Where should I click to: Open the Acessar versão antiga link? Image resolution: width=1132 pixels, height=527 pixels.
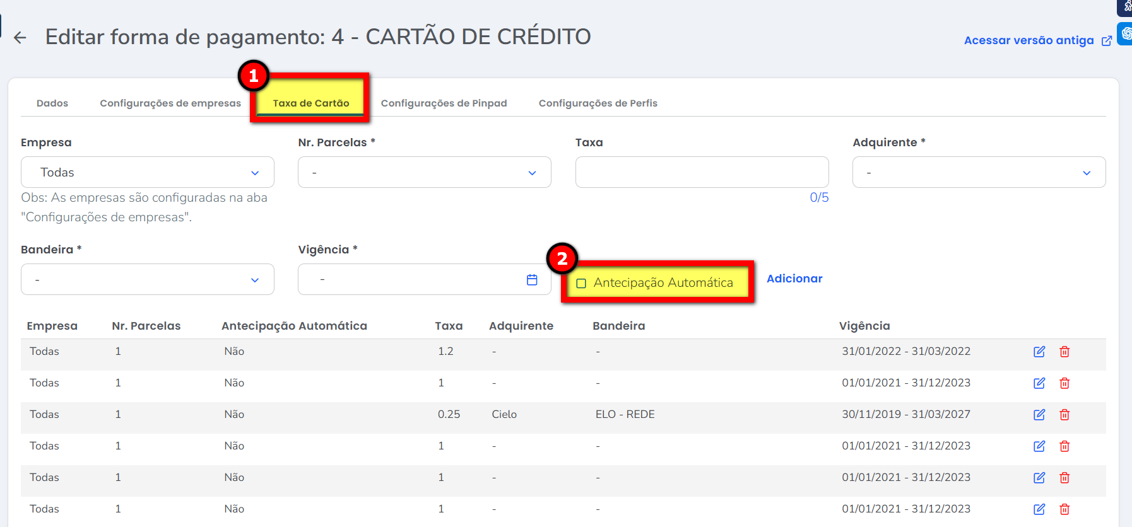(x=1029, y=40)
